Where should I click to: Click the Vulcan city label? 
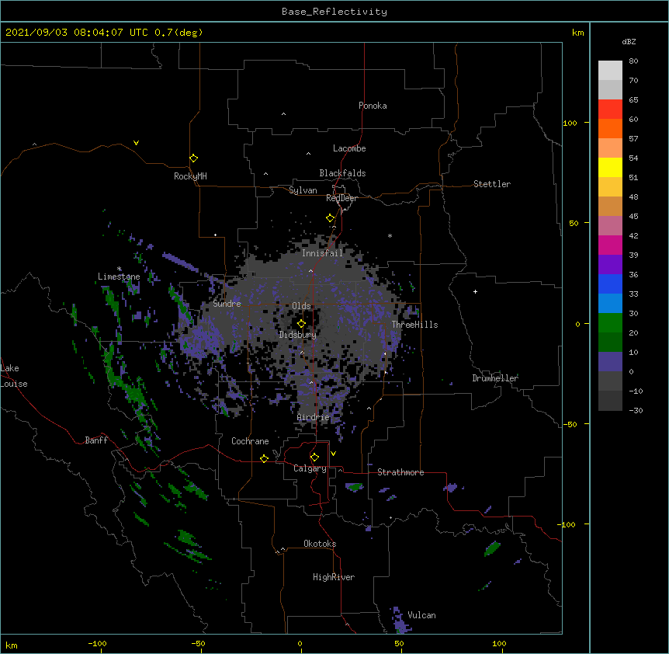click(x=421, y=615)
